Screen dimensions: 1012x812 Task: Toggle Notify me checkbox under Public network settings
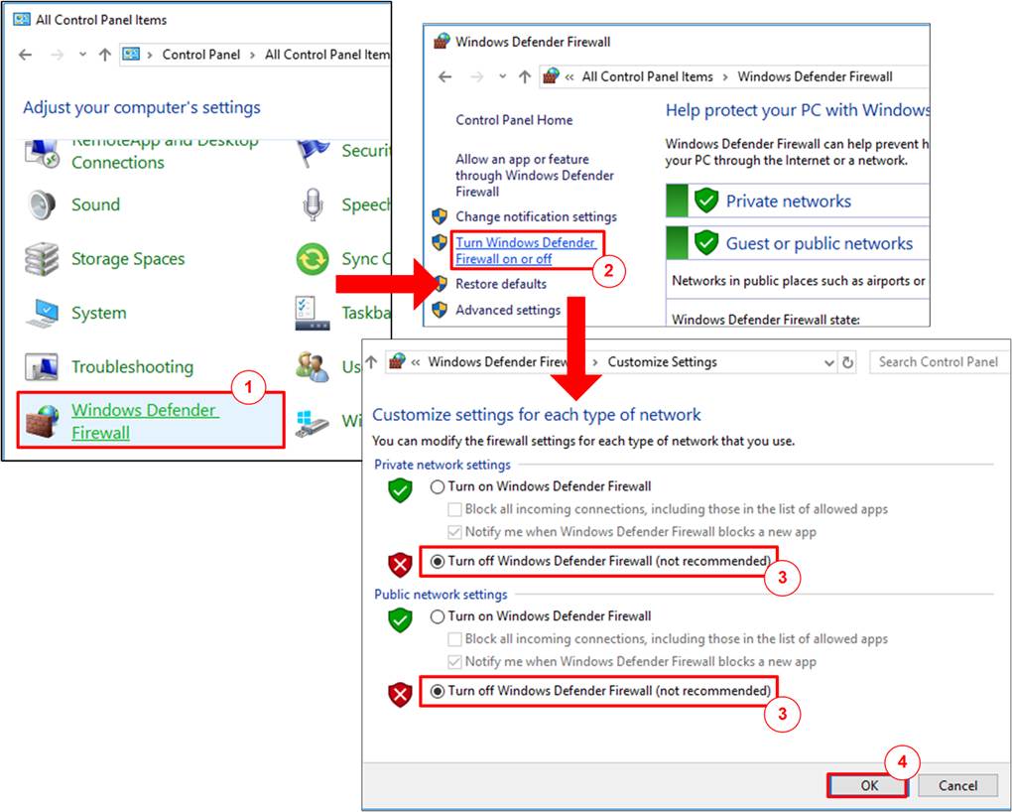(455, 662)
